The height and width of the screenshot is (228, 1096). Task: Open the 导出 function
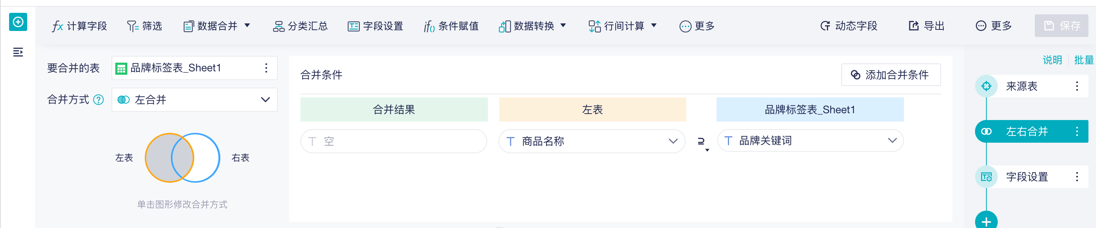(x=926, y=25)
